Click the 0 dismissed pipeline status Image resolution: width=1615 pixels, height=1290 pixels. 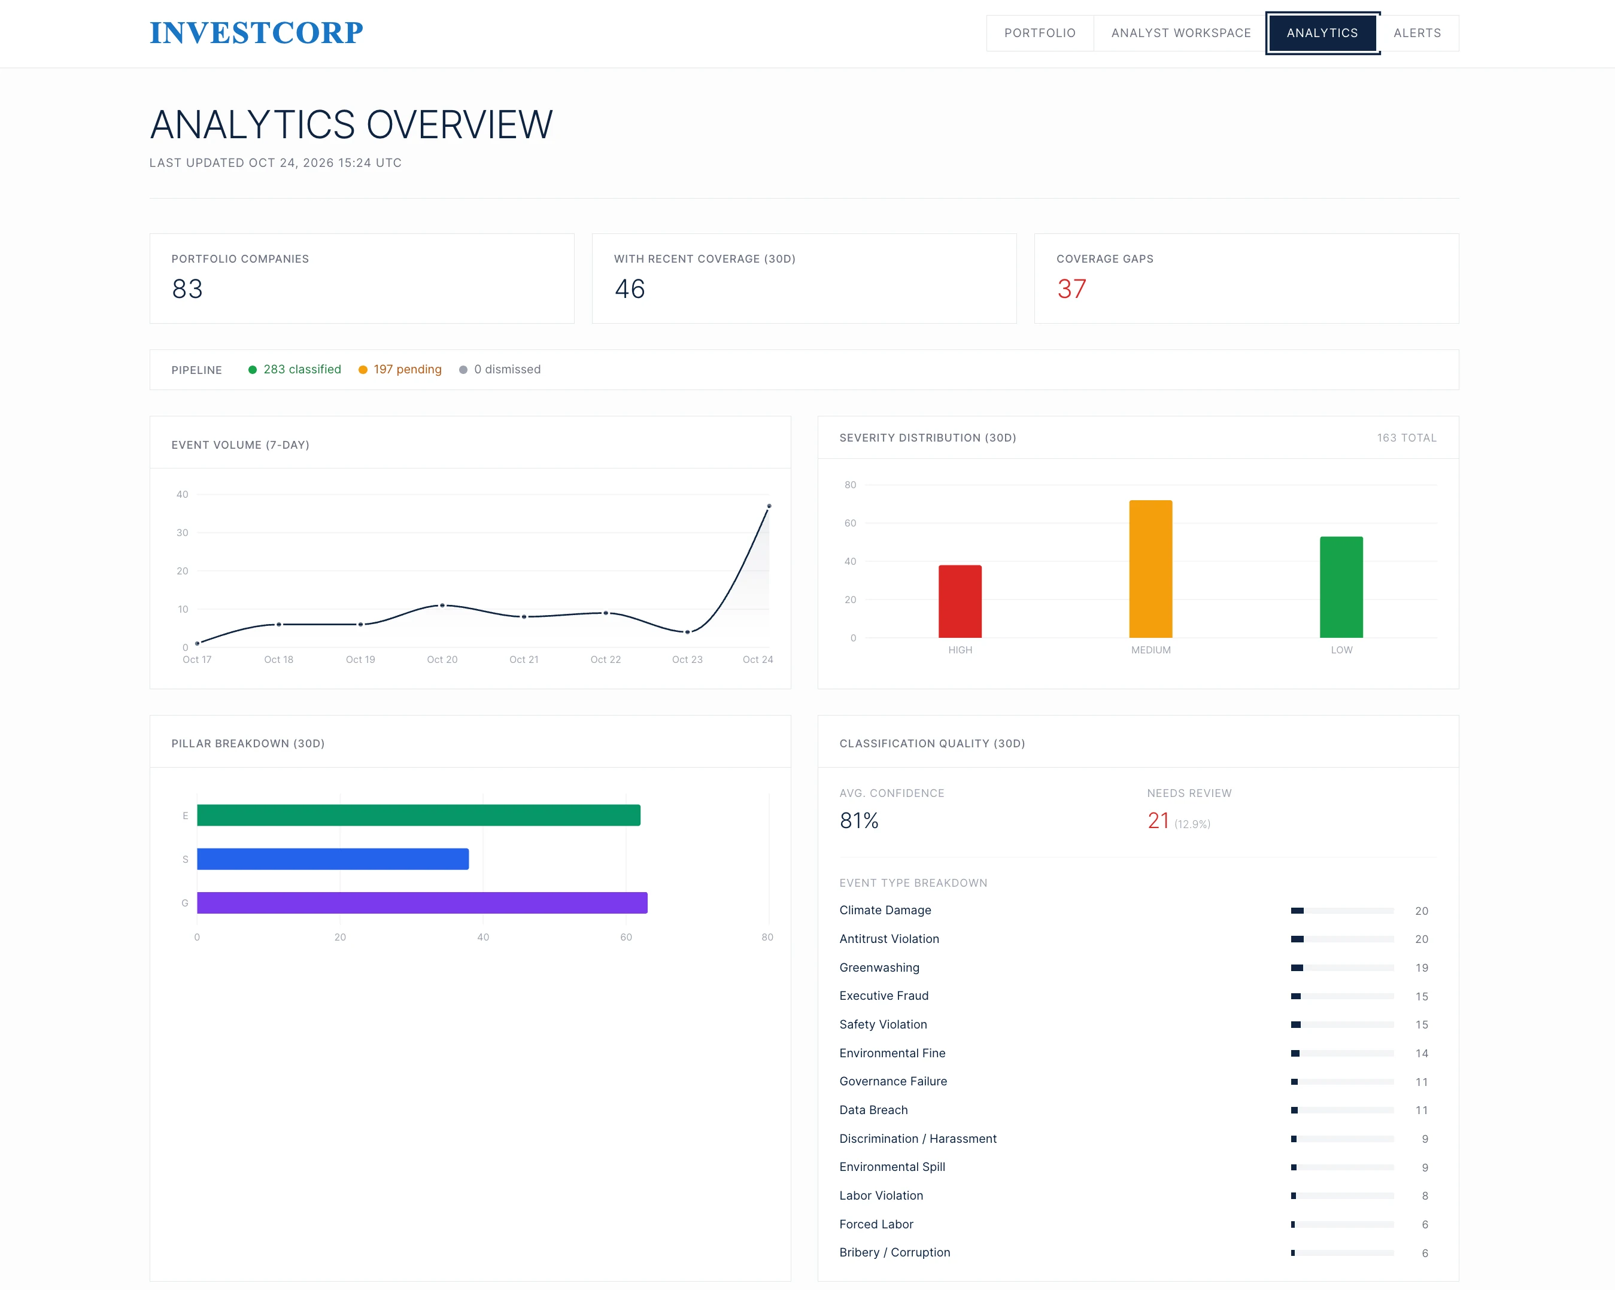coord(500,369)
